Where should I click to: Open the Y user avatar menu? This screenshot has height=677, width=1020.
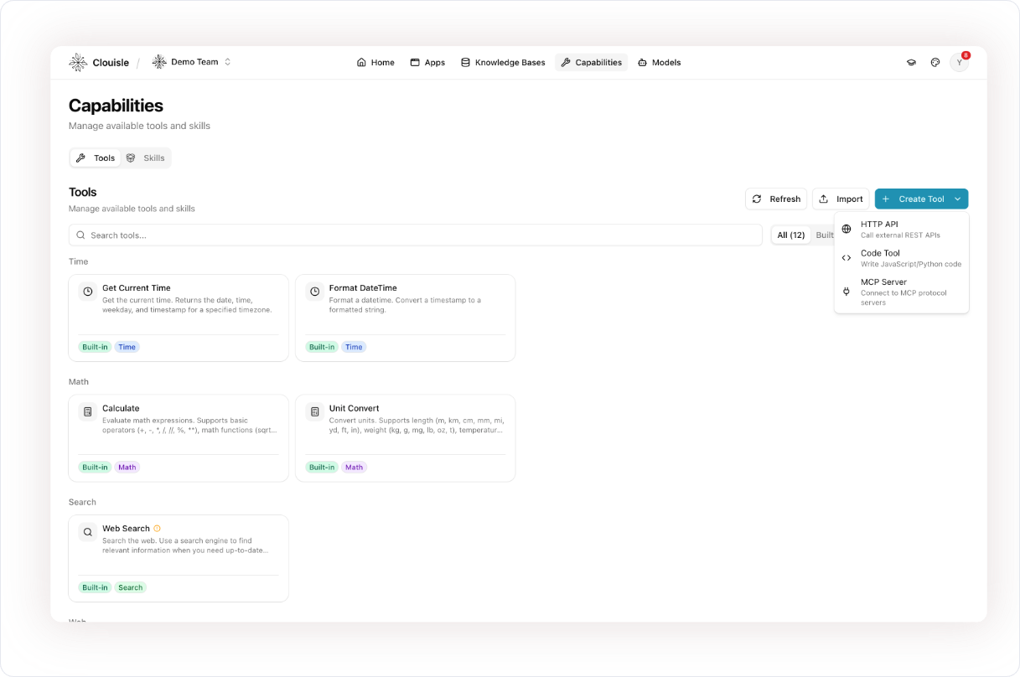[960, 62]
